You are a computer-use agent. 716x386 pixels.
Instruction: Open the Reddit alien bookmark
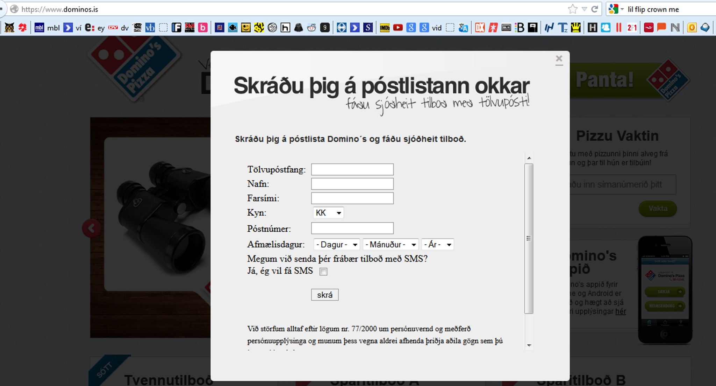(312, 28)
